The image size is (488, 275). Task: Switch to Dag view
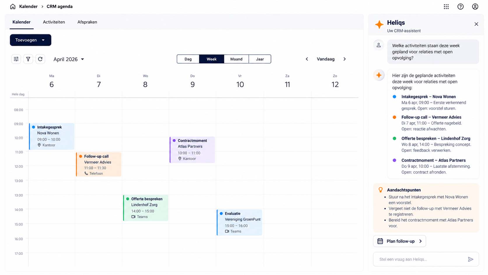pyautogui.click(x=188, y=59)
